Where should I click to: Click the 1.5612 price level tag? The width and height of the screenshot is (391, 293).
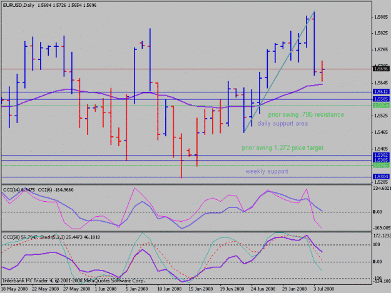381,92
